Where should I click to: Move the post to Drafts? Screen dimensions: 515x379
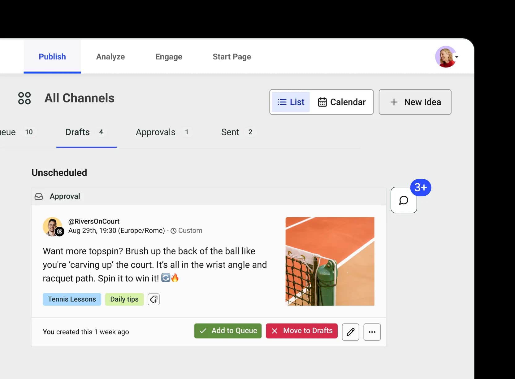coord(301,331)
